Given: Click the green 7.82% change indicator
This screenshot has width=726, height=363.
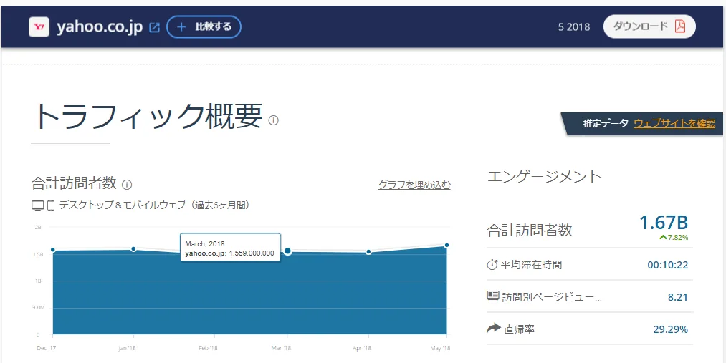Looking at the screenshot, I should (x=674, y=238).
